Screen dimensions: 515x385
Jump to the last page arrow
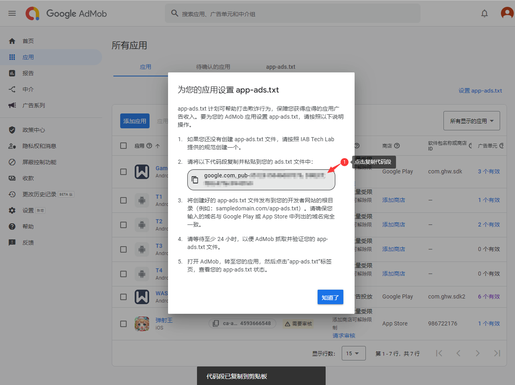pos(497,353)
